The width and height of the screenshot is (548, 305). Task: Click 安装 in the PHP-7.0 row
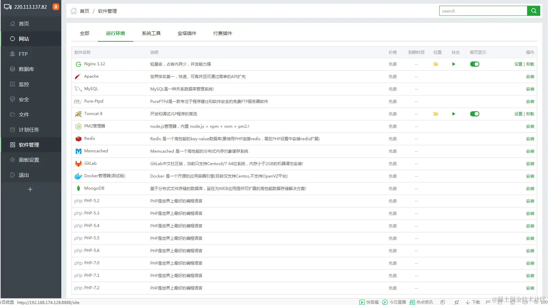click(530, 263)
